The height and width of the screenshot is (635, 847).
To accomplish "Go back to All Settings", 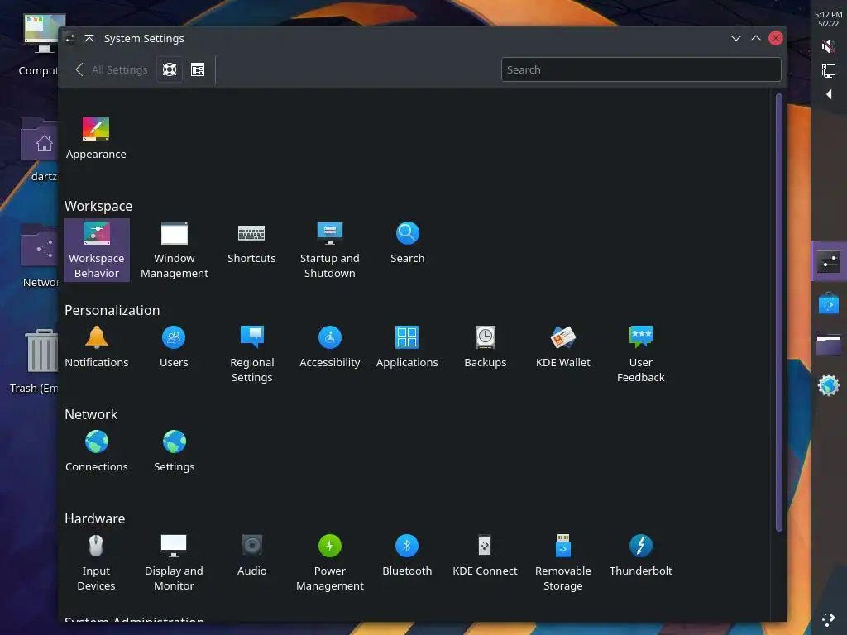I will [112, 69].
